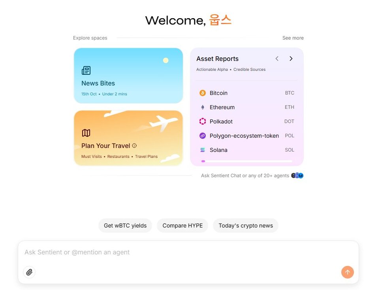Image resolution: width=380 pixels, height=290 pixels.
Task: Click the DOT ticker label
Action: click(289, 121)
